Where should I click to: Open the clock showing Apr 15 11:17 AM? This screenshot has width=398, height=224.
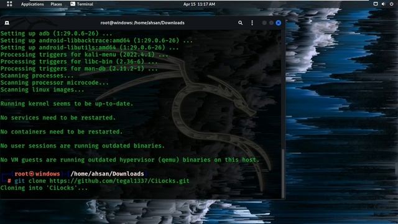click(199, 4)
